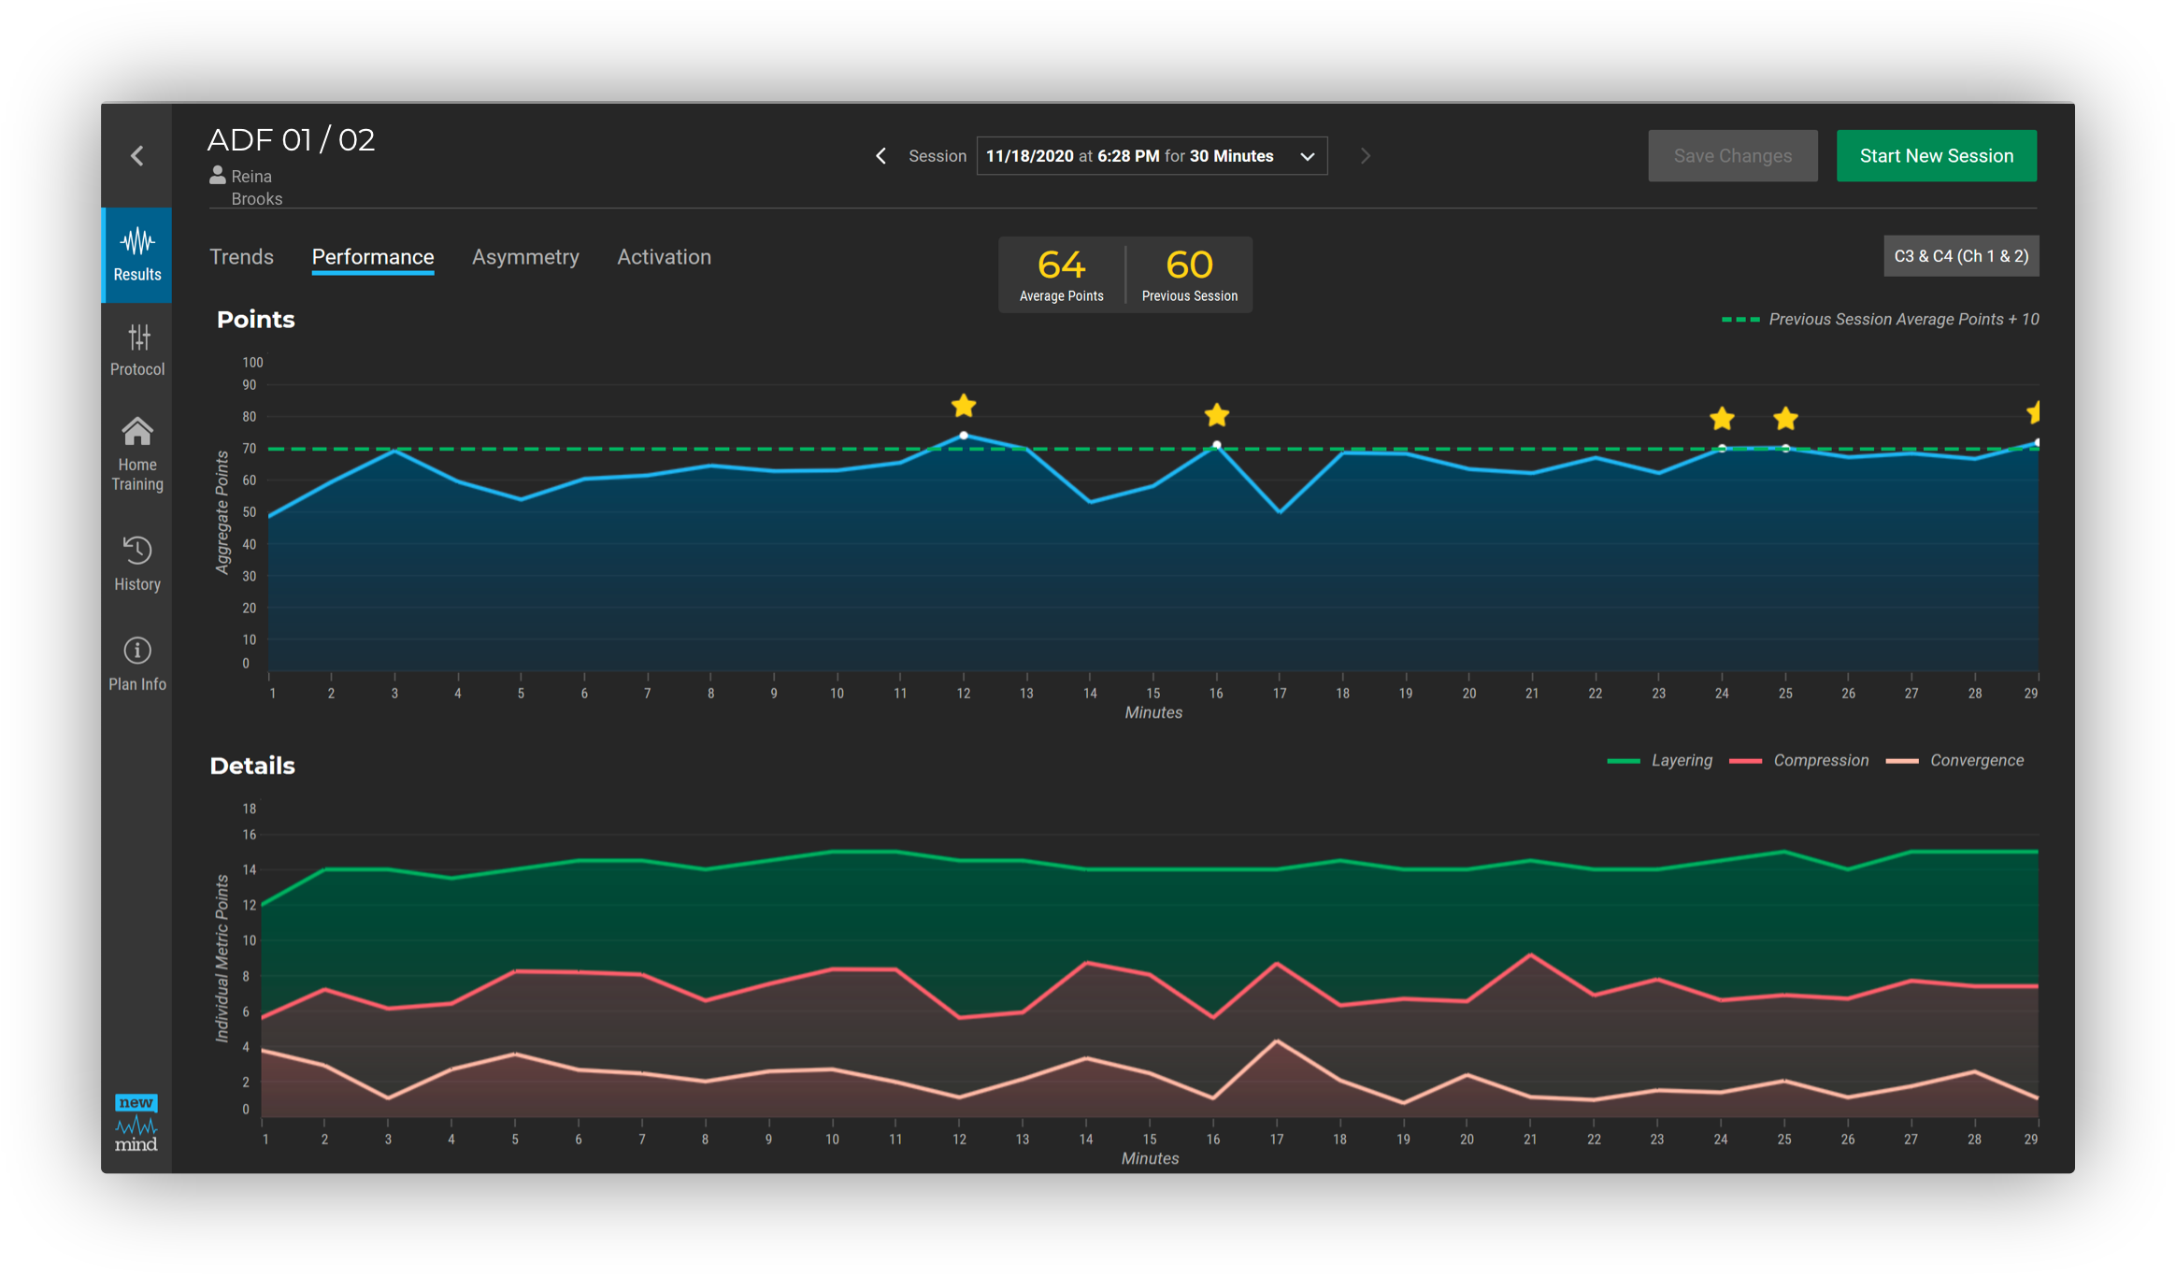Switch to the Asymmetry tab
This screenshot has width=2176, height=1276.
tap(525, 257)
